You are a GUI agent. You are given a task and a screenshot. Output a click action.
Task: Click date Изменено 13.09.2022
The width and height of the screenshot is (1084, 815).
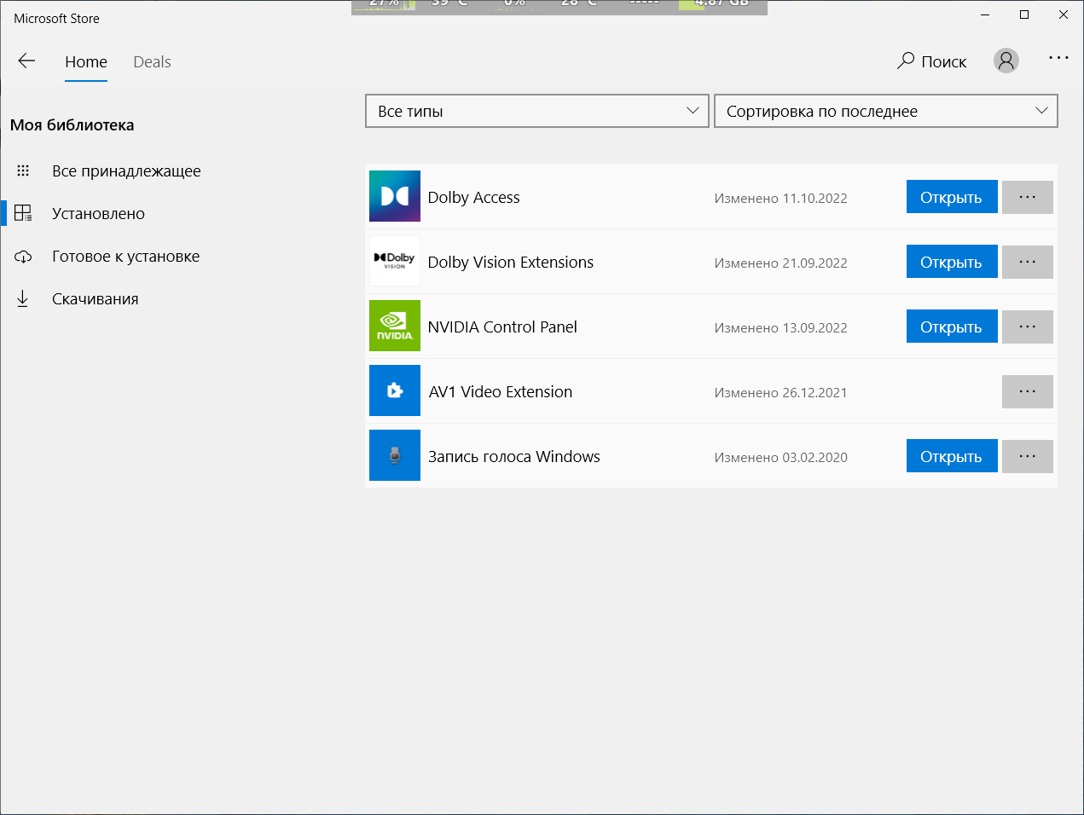781,327
